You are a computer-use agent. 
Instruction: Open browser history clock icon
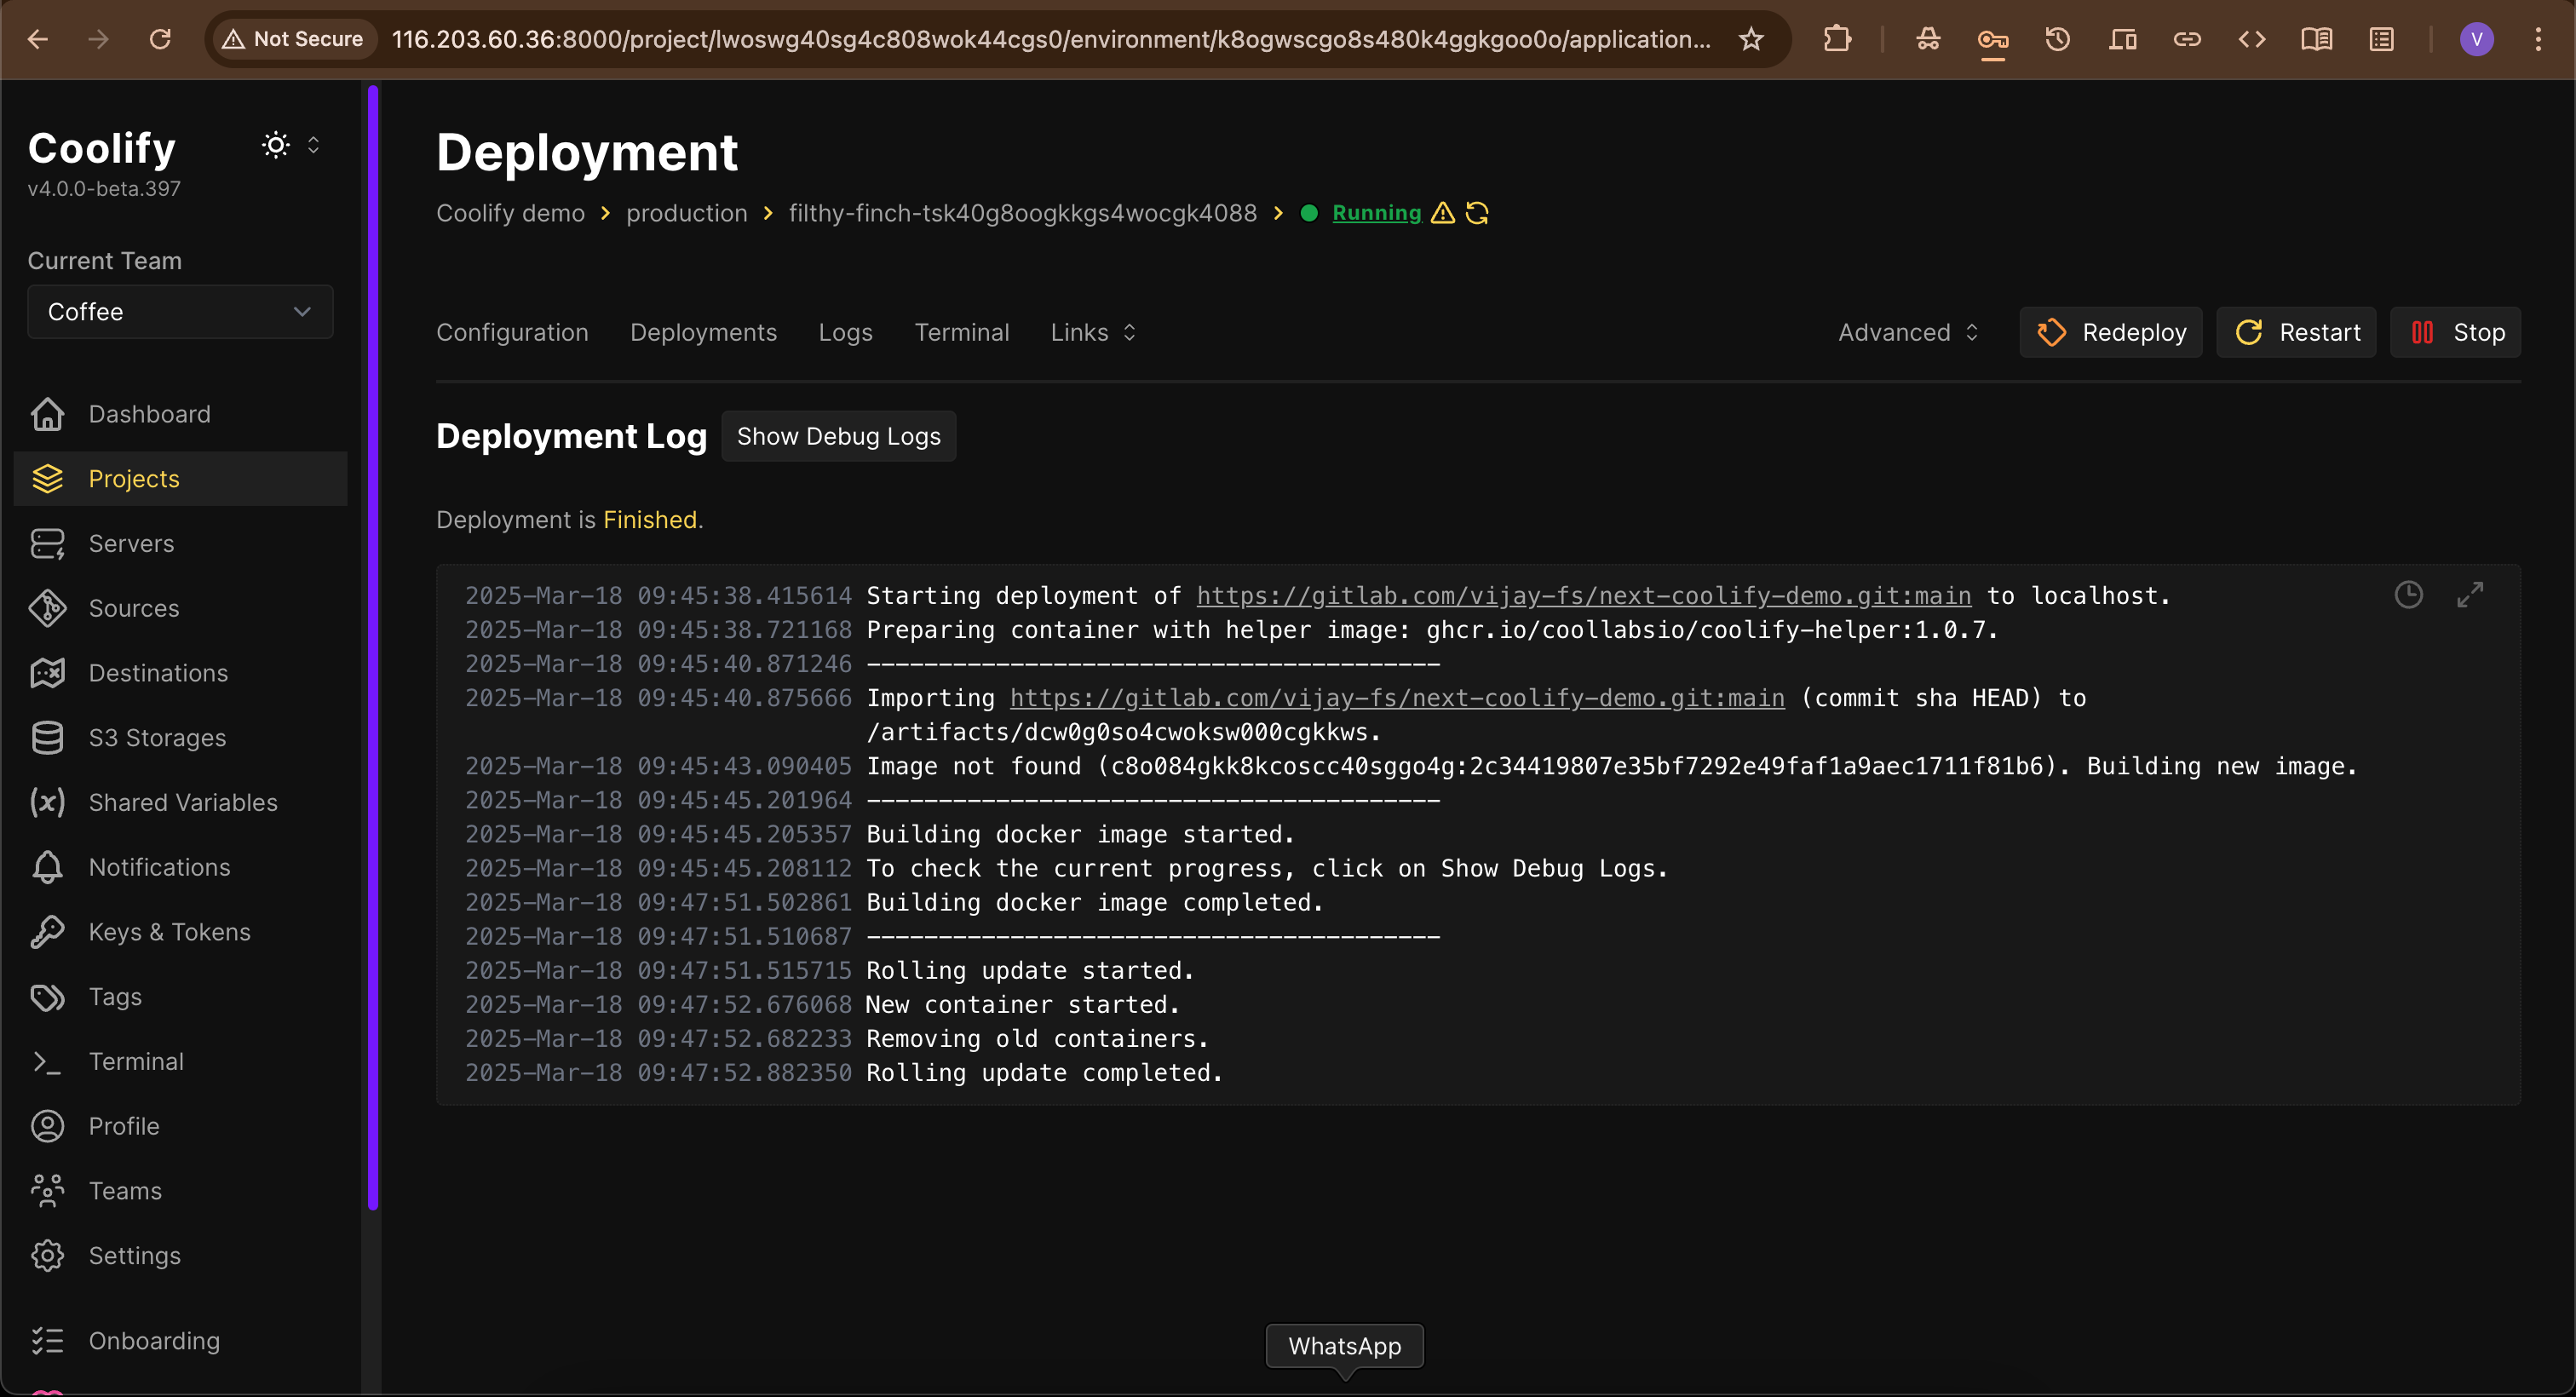pos(2057,39)
